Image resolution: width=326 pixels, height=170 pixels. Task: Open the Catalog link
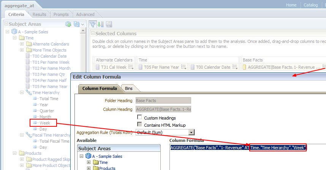[x=311, y=5]
